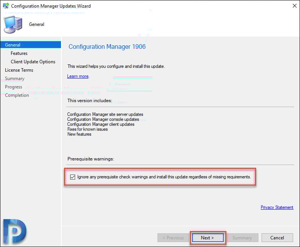Click the 'This version includes:' label
This screenshot has height=247, width=300.
(x=90, y=101)
